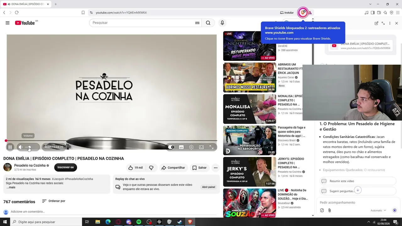The height and width of the screenshot is (226, 402).
Task: Mute the video using the speaker icon
Action: click(20, 147)
